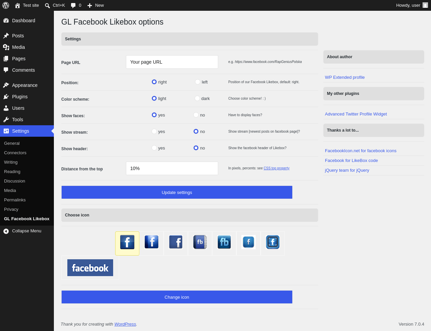This screenshot has height=331, width=431.
Task: Enable Show header with yes
Action: (x=154, y=148)
